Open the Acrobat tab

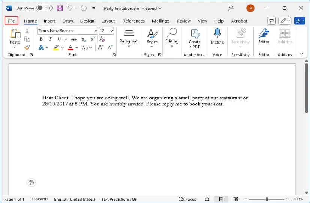coord(239,21)
